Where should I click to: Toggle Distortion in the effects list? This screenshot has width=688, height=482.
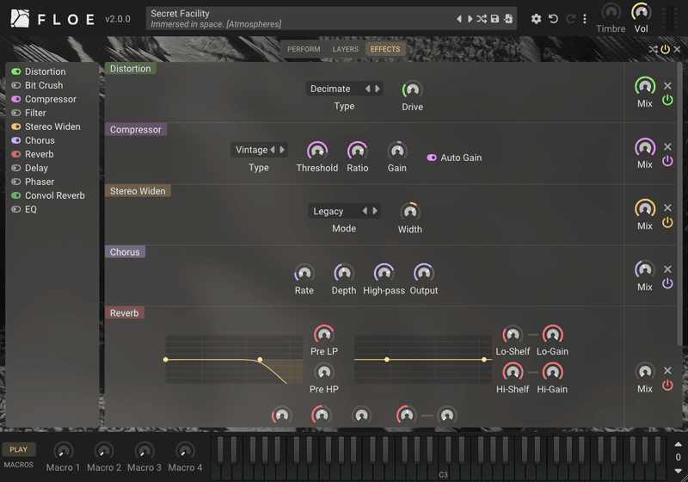pyautogui.click(x=15, y=71)
